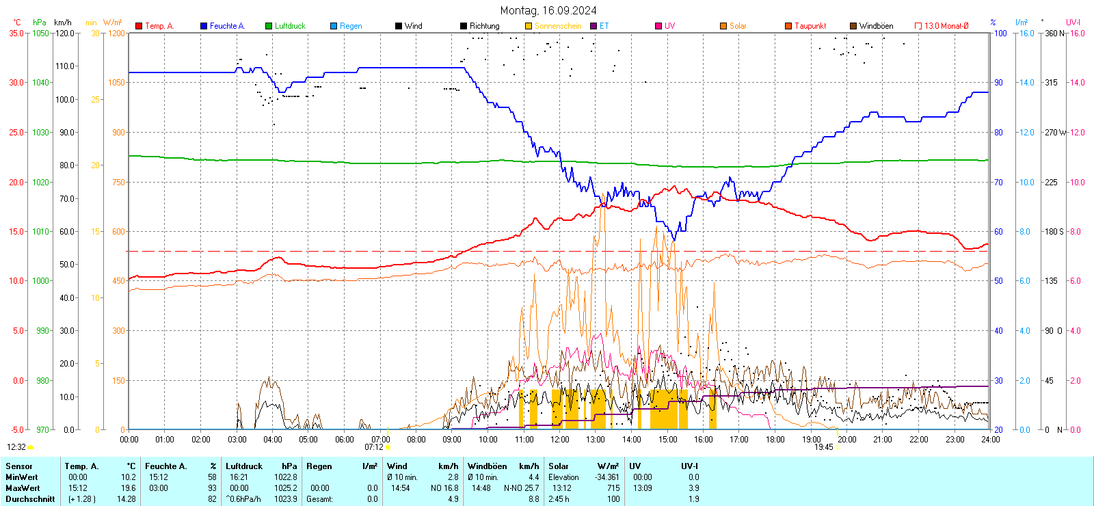This screenshot has height=506, width=1094.
Task: Toggle the 13.0 Monat-Ø outlined box
Action: 918,26
